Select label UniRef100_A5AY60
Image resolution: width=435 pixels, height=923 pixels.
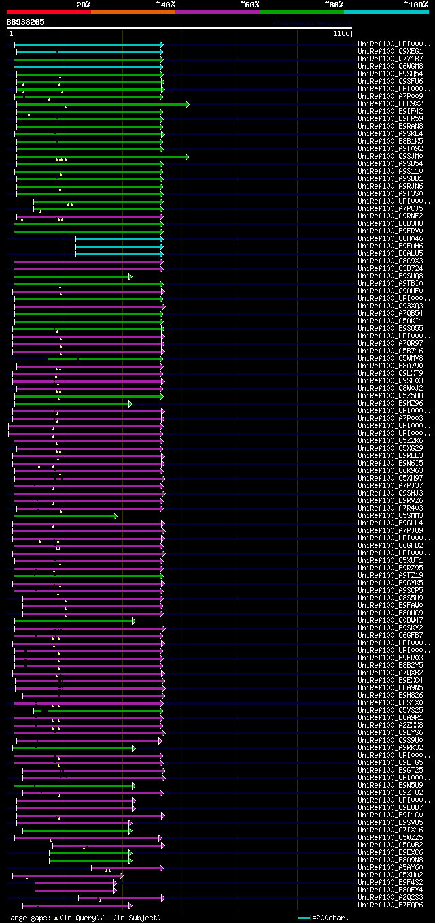click(x=390, y=868)
